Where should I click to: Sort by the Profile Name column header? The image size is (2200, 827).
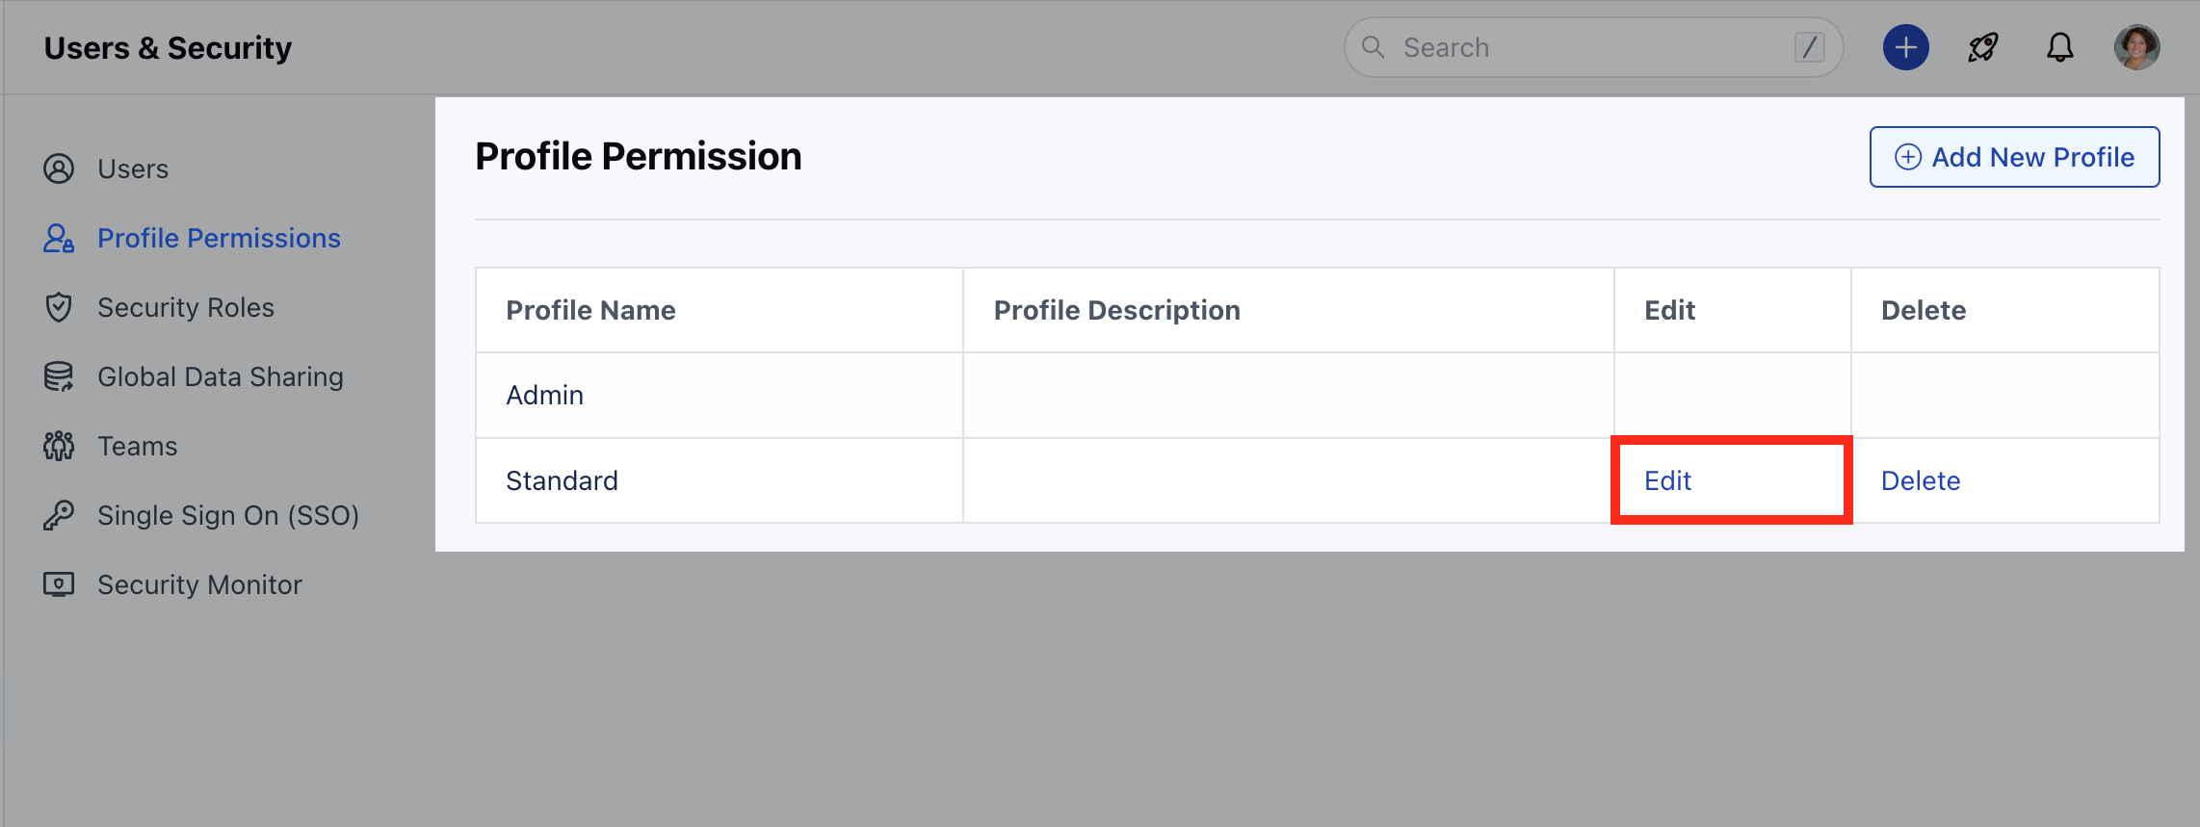[x=590, y=309]
